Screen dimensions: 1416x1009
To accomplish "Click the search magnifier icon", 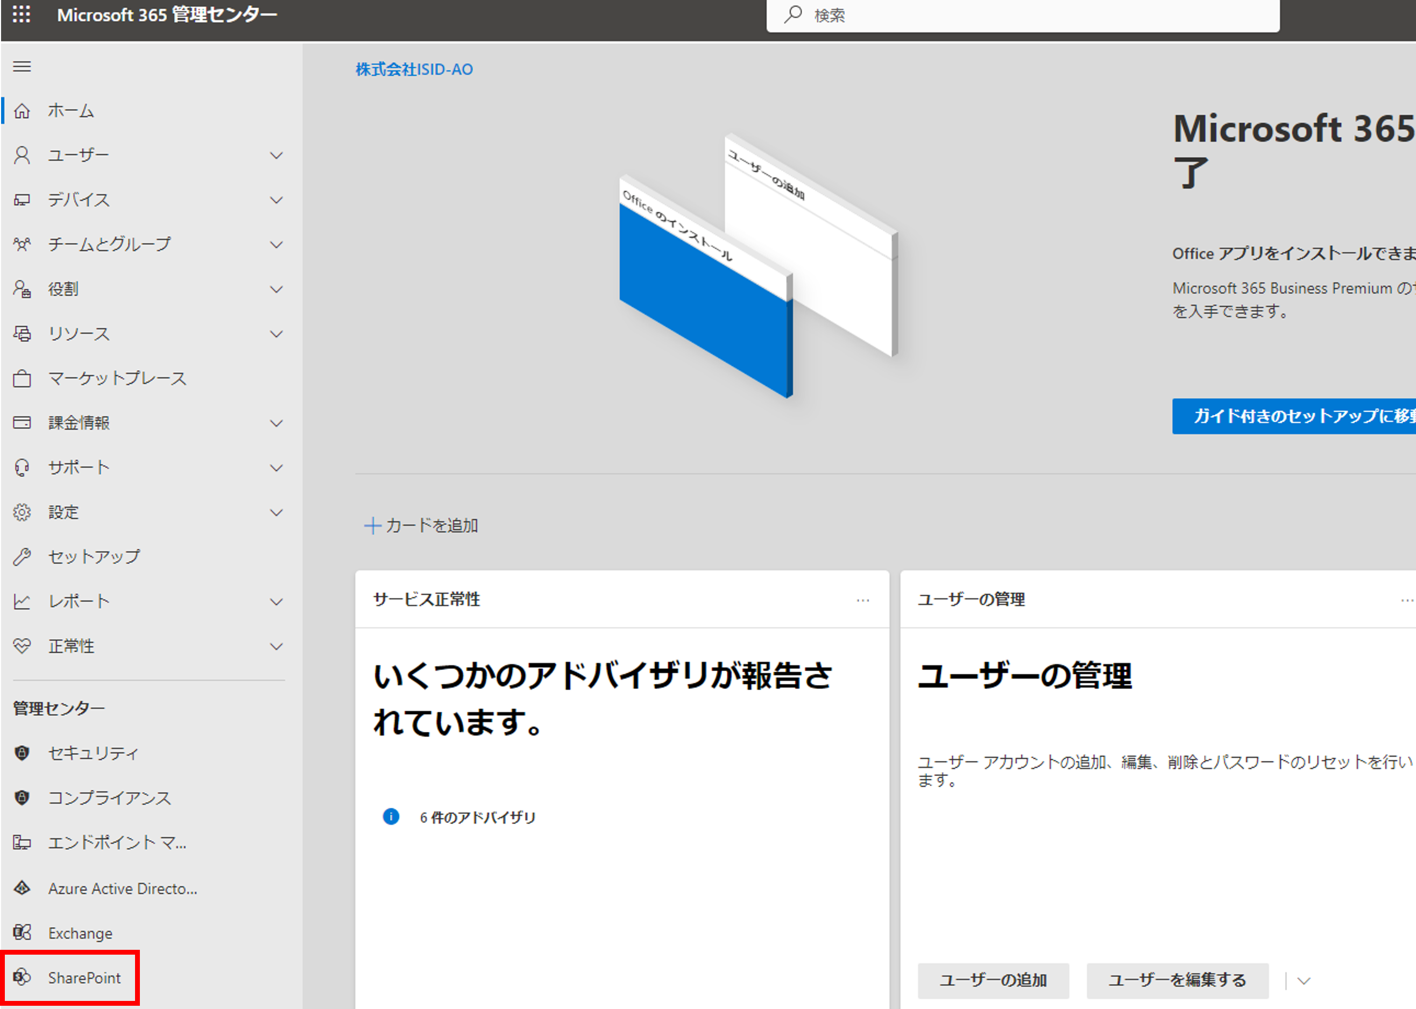I will (793, 15).
